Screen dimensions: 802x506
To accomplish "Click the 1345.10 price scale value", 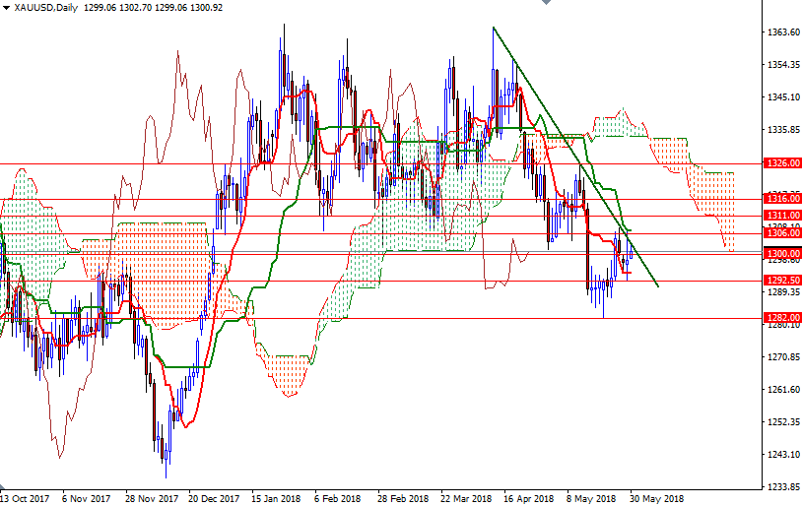I will point(782,97).
